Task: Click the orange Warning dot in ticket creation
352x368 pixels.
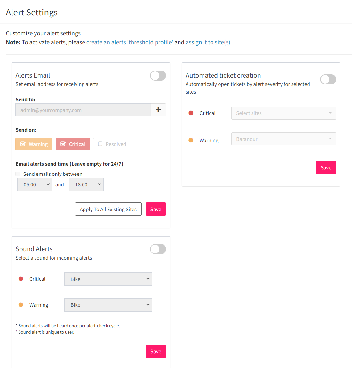Action: coord(191,140)
